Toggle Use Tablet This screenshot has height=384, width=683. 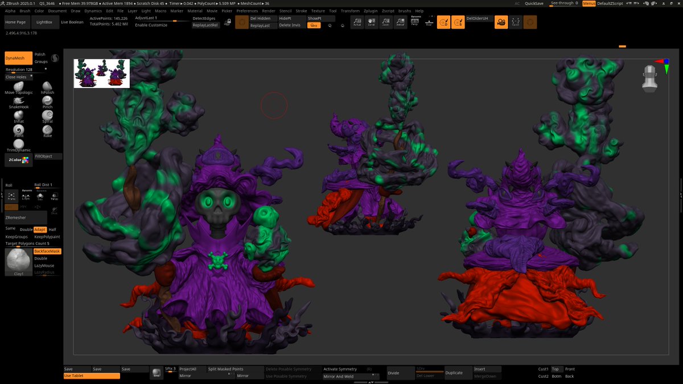click(92, 376)
